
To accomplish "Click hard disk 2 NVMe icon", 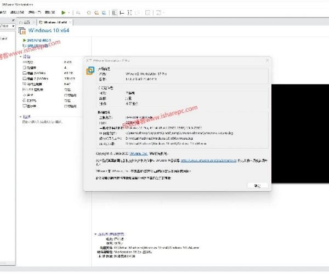I will [25, 78].
